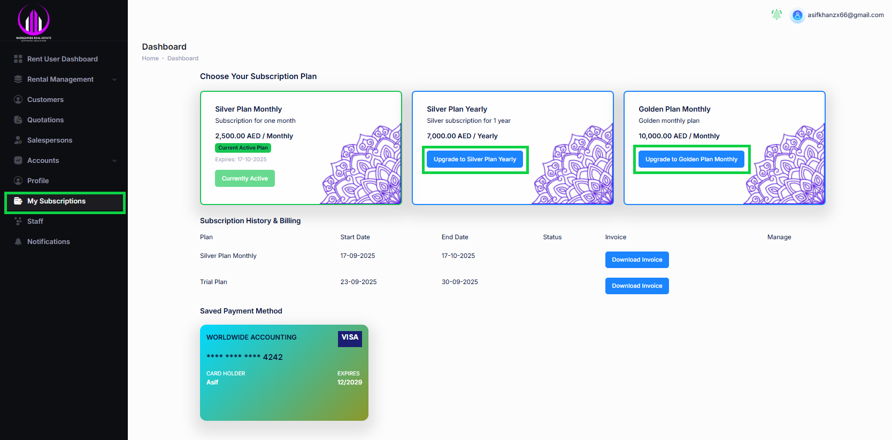The image size is (892, 440).
Task: Click the Profile sidebar icon
Action: tap(18, 180)
